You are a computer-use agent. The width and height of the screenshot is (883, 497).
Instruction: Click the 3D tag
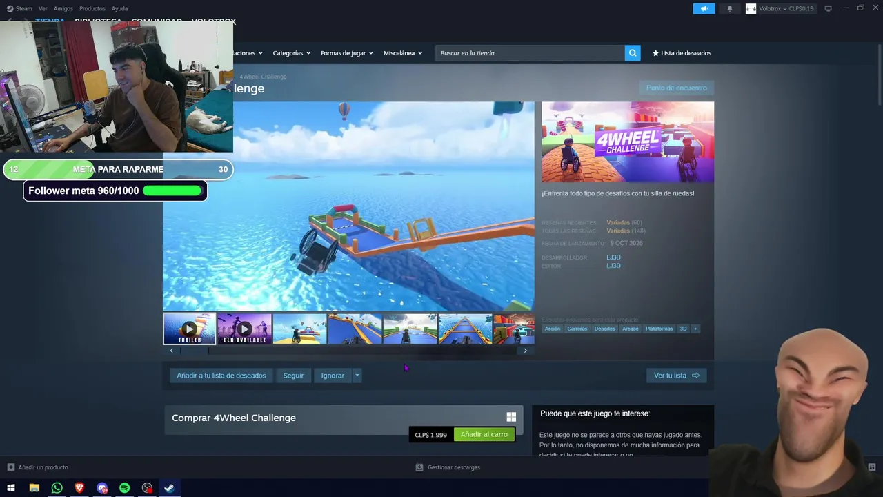click(x=683, y=329)
